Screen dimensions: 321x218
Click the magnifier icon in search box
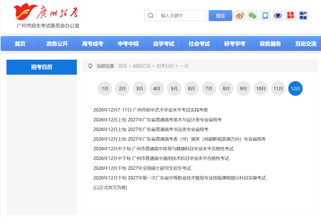pos(151,15)
